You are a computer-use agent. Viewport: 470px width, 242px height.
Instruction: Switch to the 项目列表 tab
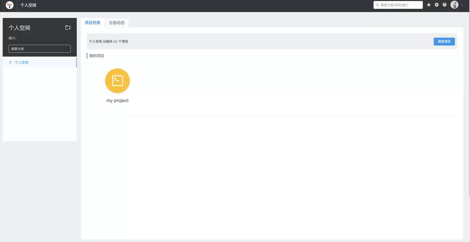click(93, 23)
